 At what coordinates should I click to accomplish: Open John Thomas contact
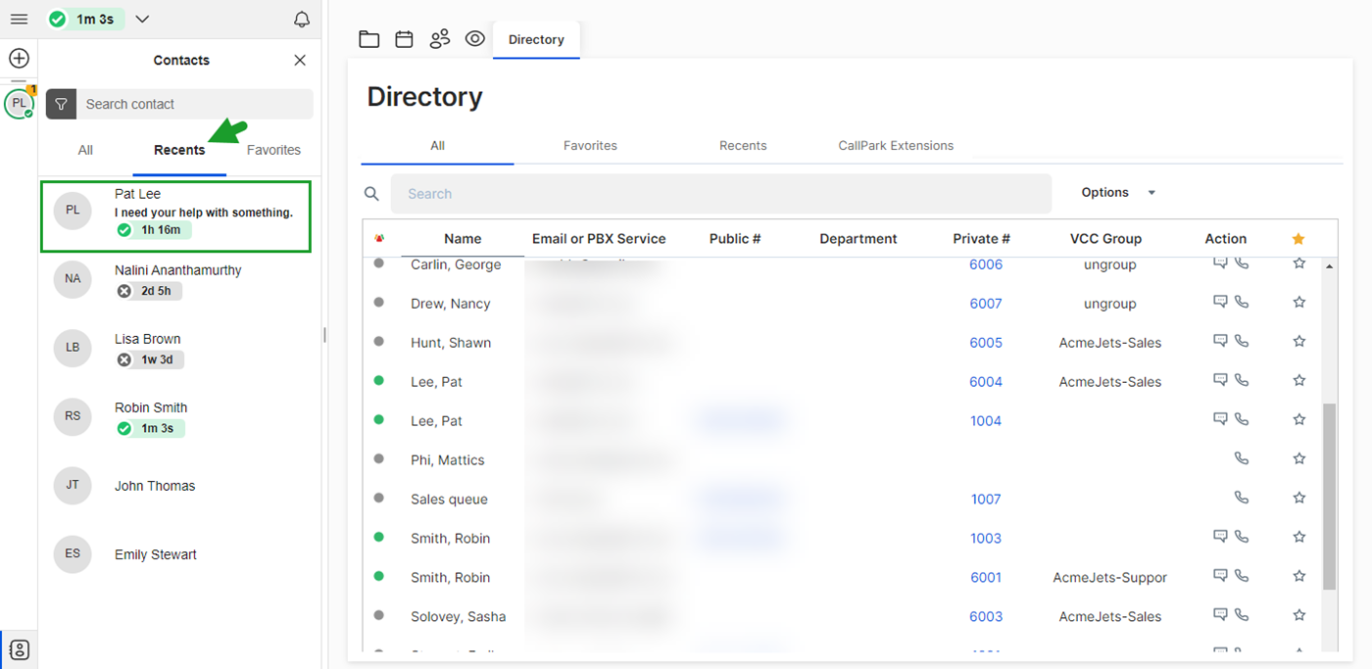[180, 486]
